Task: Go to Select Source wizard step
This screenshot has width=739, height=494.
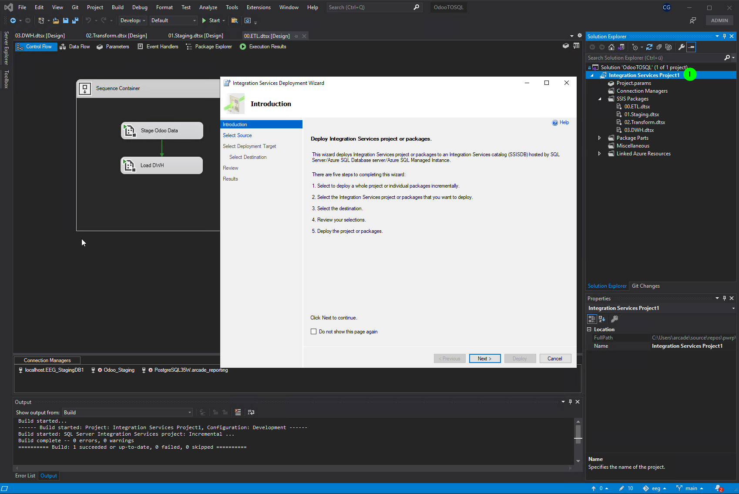Action: pos(237,135)
